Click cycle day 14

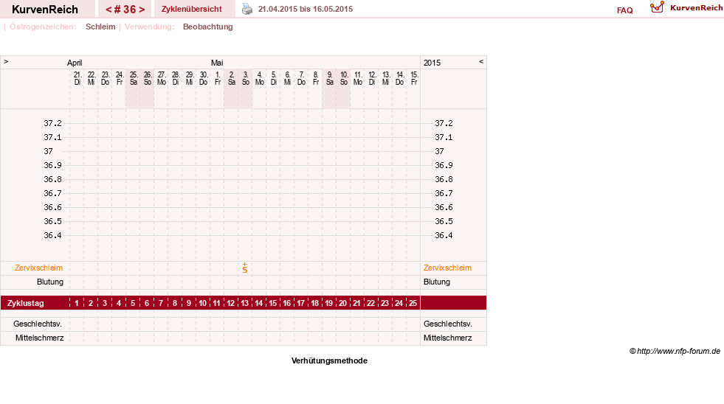click(258, 303)
